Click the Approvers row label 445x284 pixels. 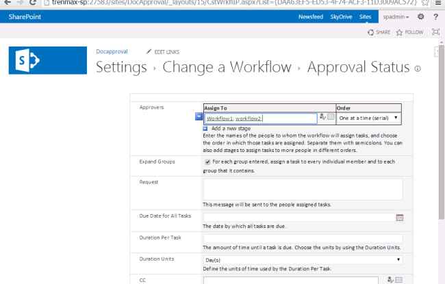point(151,107)
